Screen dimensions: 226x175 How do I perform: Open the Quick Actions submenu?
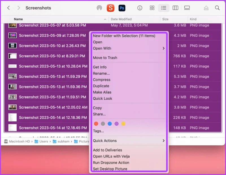pyautogui.click(x=129, y=141)
